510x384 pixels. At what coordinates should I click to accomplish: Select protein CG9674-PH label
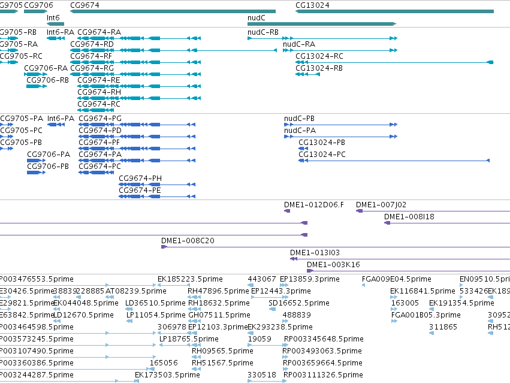[140, 179]
